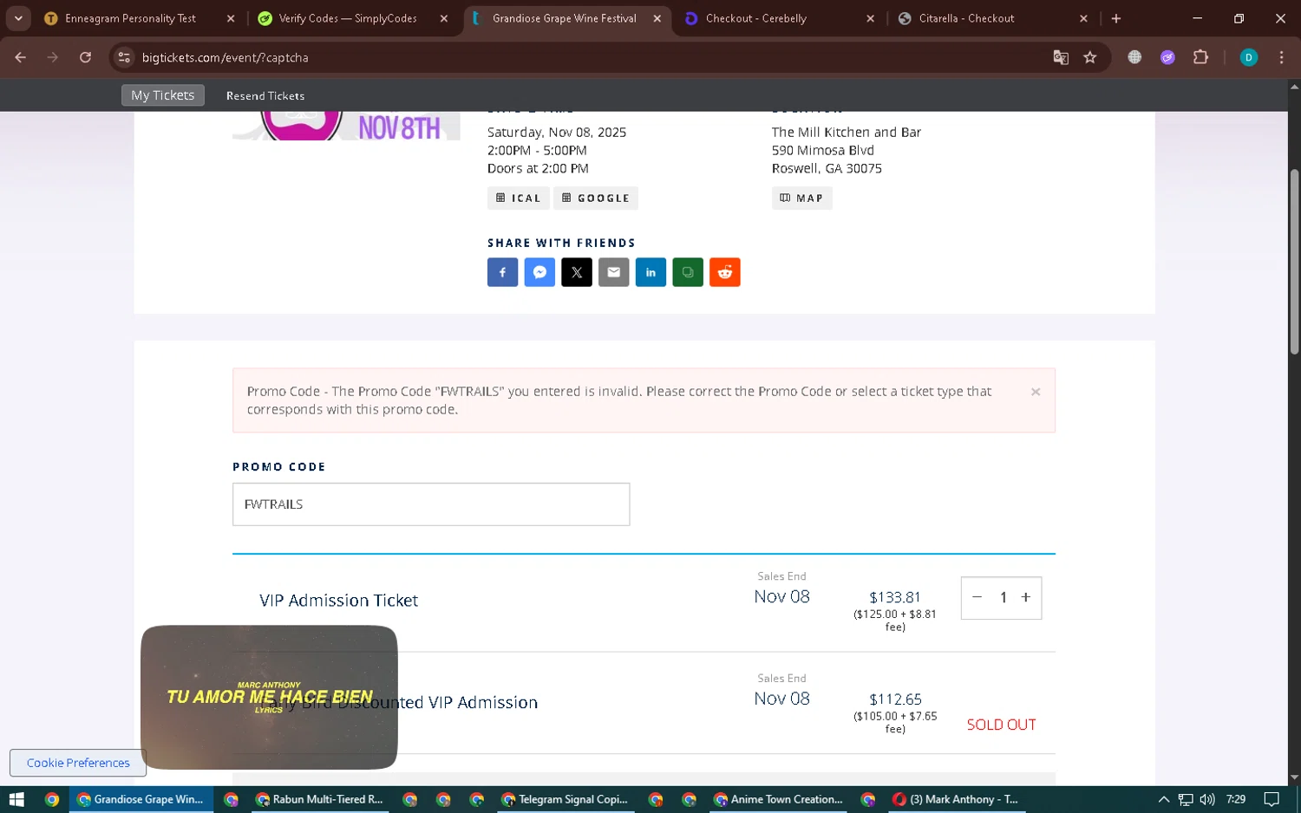Click the Promo Code input field
This screenshot has height=813, width=1301.
[x=431, y=504]
